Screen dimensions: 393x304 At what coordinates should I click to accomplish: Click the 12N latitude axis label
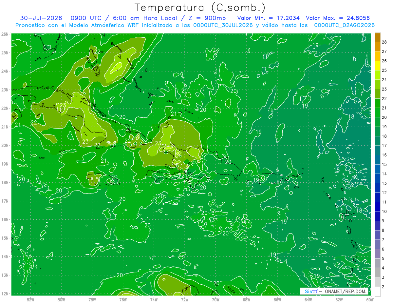pos(5,294)
